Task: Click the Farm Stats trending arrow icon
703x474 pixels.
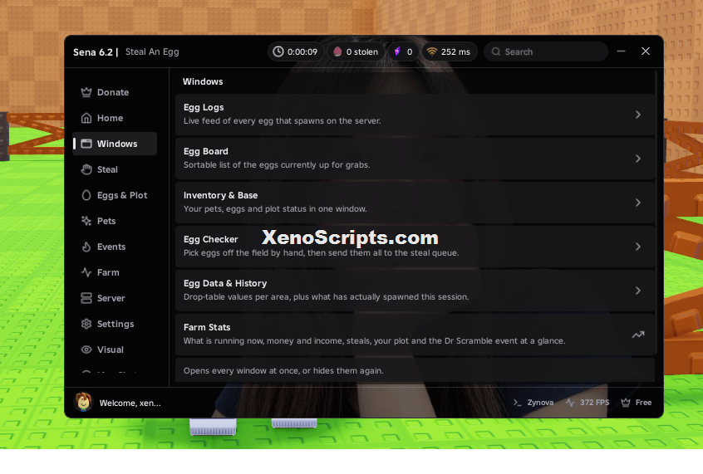Action: pos(638,335)
